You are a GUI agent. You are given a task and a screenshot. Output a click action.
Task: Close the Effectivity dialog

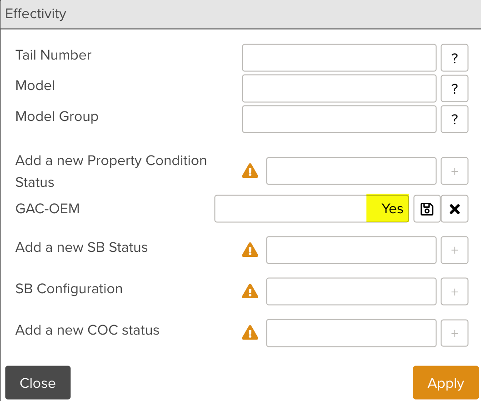coord(38,383)
